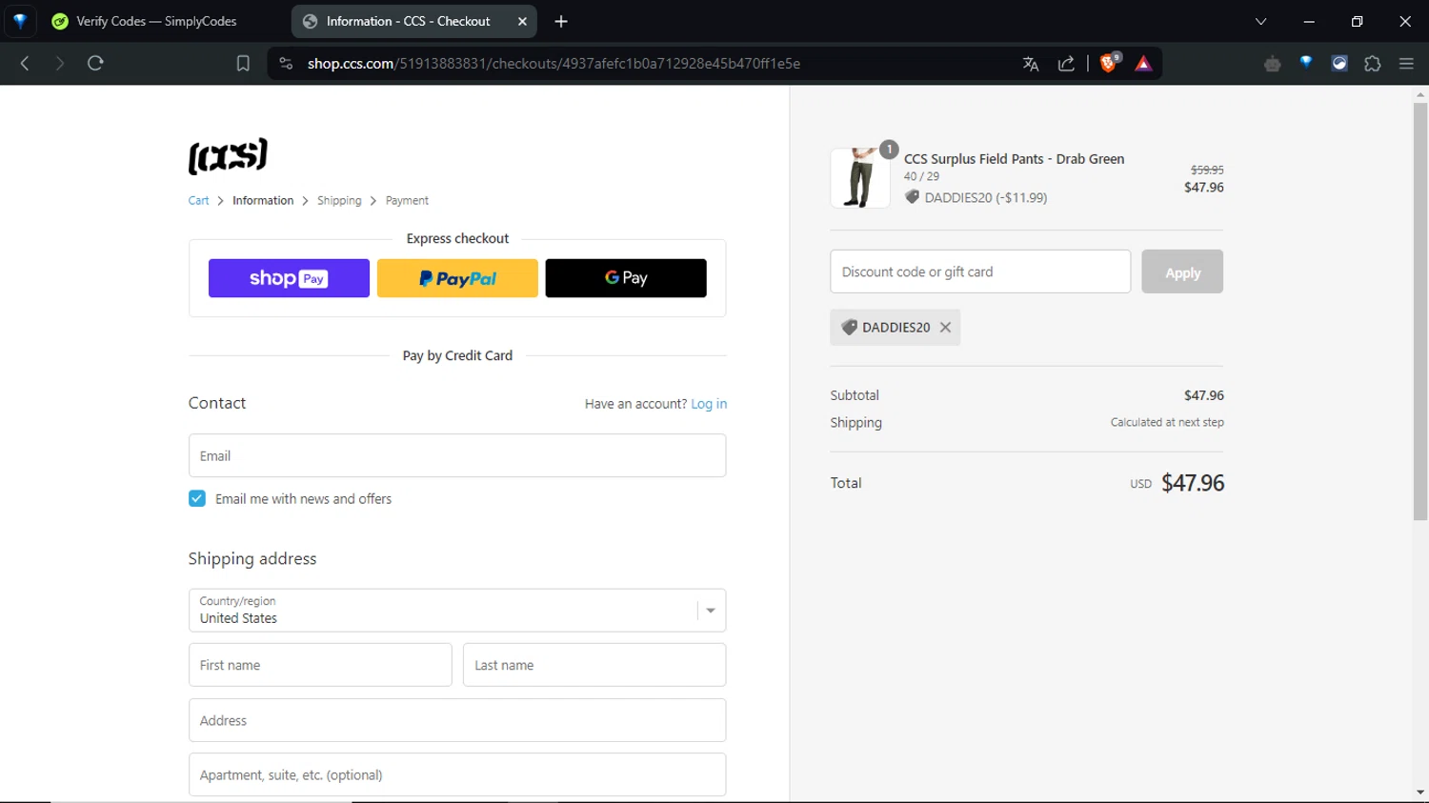Click the Information breadcrumb step

pos(263,201)
